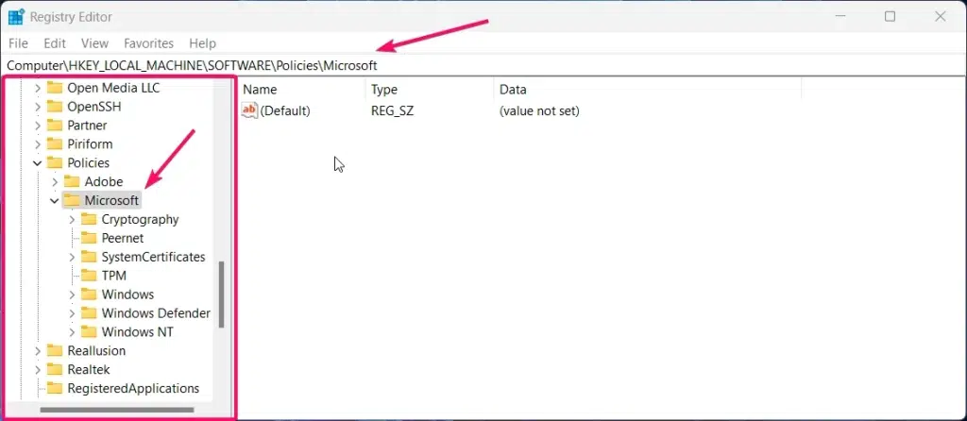Open the Edit menu

(x=54, y=43)
